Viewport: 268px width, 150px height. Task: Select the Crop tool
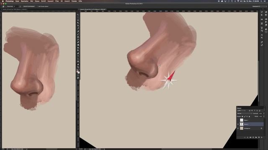coord(78,26)
